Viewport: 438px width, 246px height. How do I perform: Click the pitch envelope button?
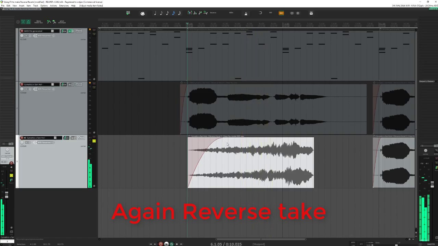62,22
